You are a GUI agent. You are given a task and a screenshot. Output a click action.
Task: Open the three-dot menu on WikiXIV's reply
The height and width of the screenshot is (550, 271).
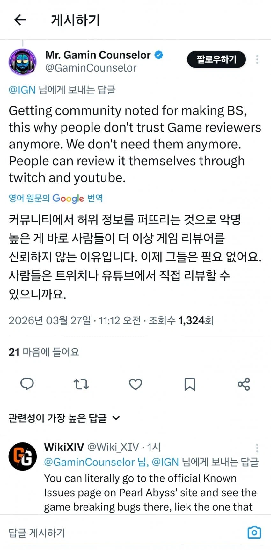(x=257, y=448)
